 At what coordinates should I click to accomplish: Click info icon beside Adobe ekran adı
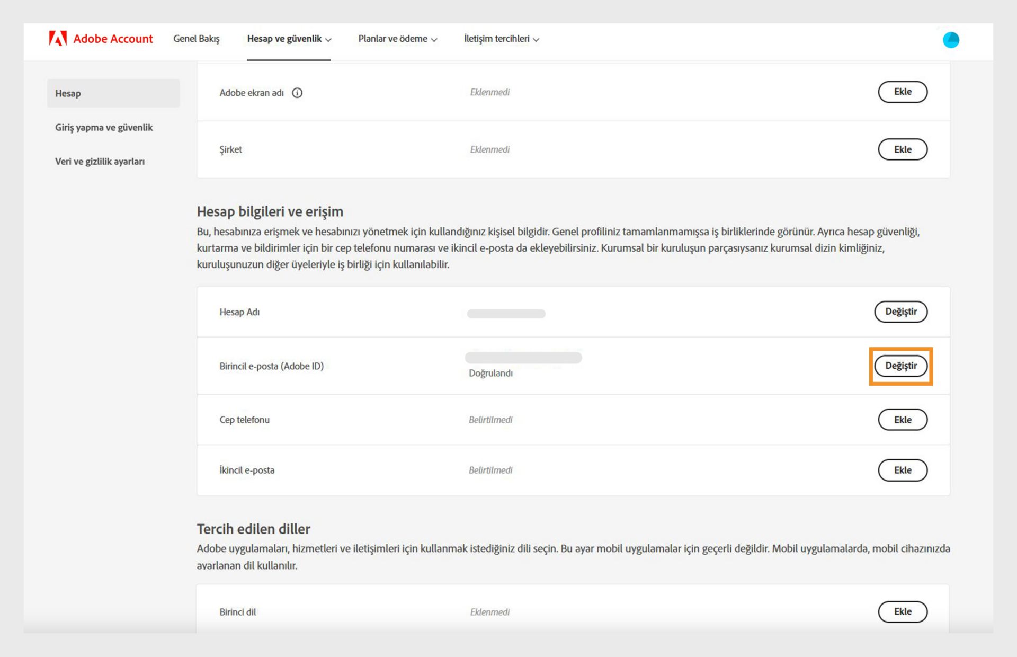click(x=297, y=93)
